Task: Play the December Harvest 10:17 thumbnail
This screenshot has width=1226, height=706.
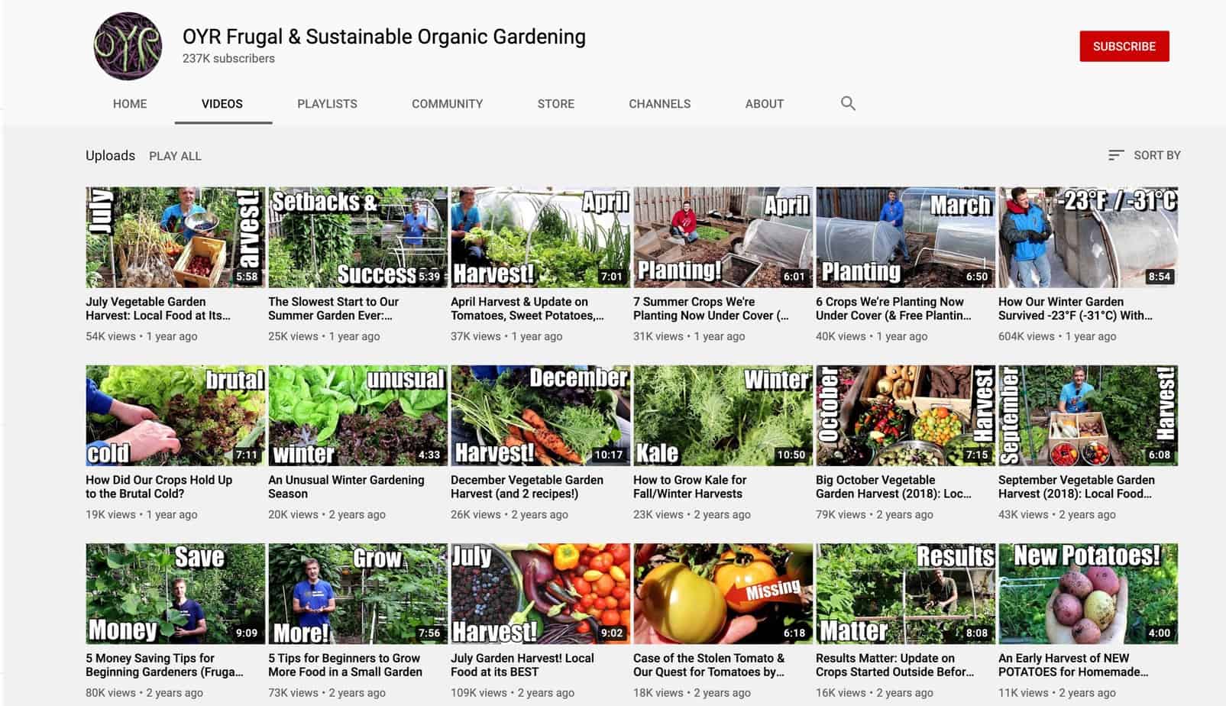Action: coord(540,415)
